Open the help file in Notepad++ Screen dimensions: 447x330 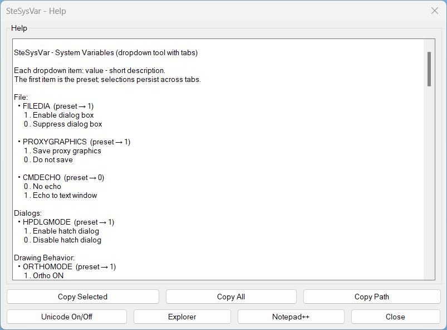point(291,317)
